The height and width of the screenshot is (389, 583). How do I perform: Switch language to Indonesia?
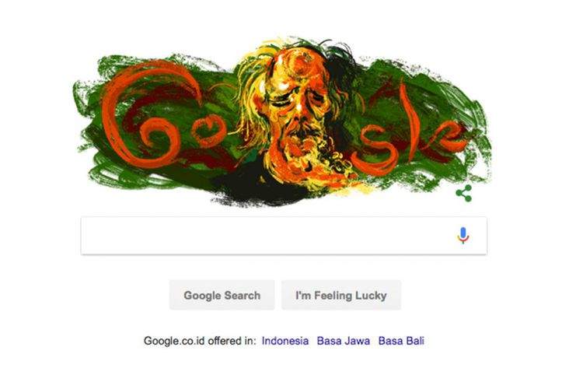285,341
